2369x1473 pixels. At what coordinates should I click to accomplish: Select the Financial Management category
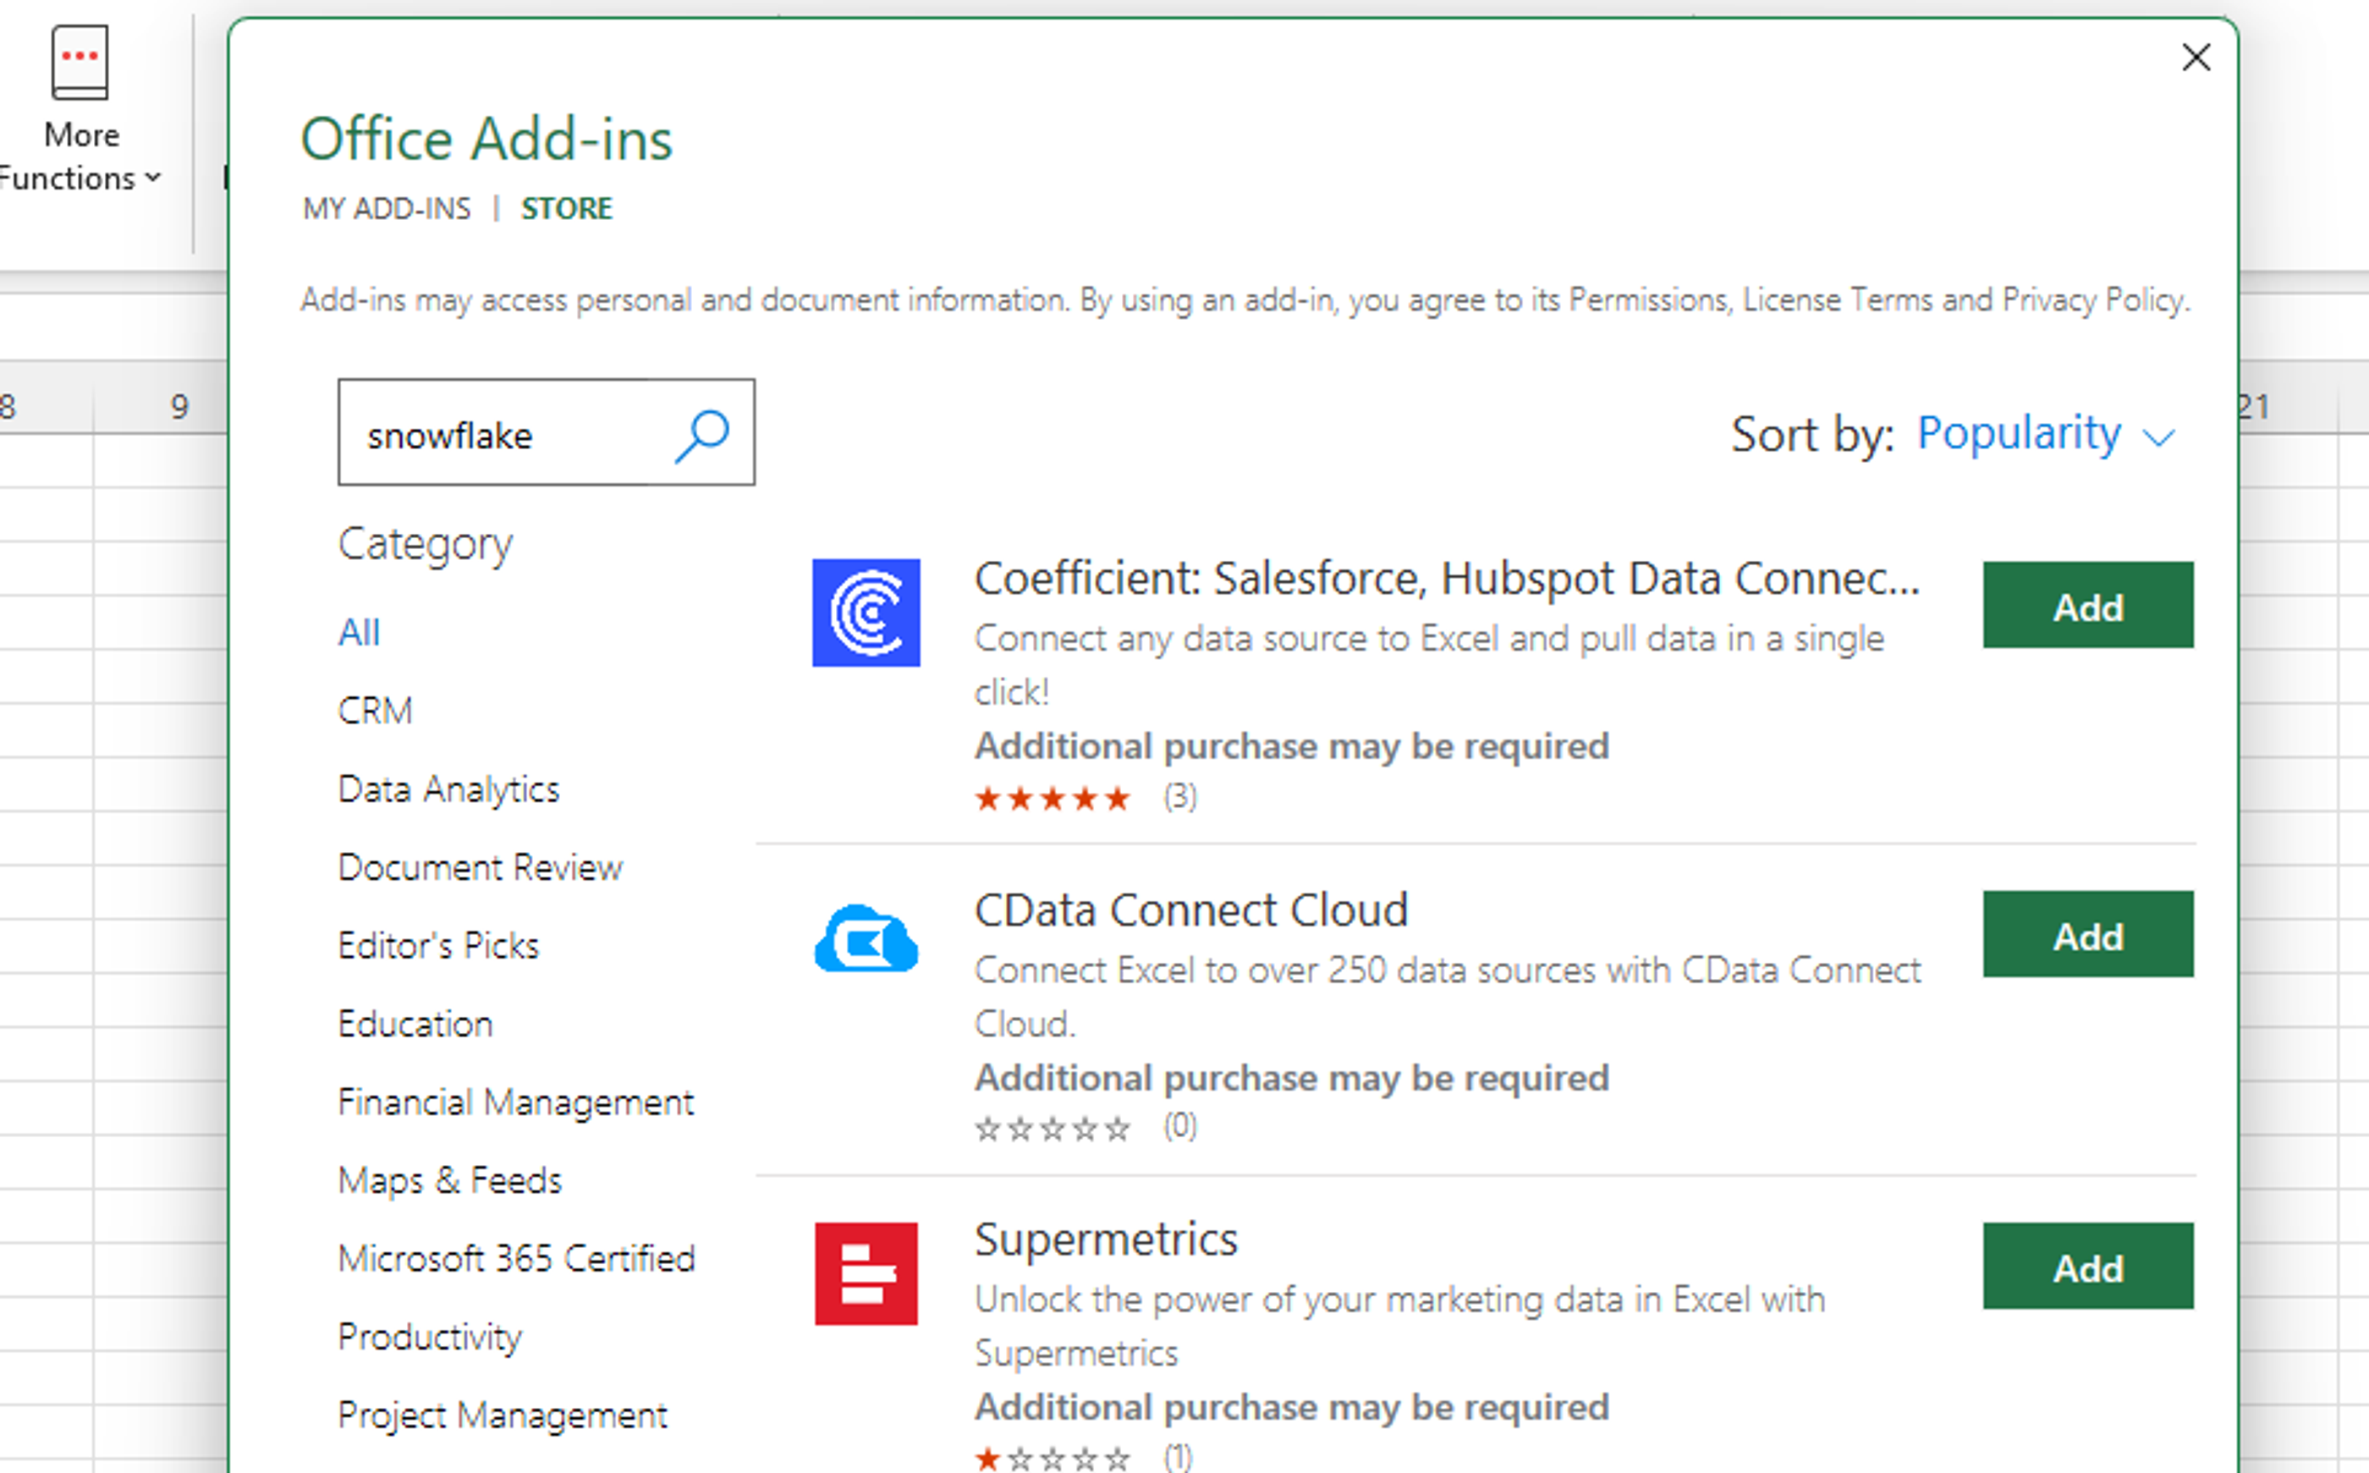515,1102
